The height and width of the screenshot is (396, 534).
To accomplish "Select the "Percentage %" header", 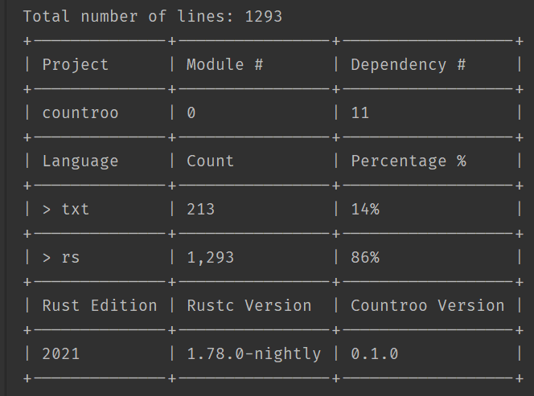I will (x=408, y=161).
